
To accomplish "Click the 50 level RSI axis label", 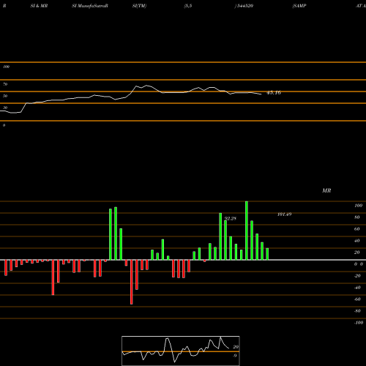I will 5,96.
